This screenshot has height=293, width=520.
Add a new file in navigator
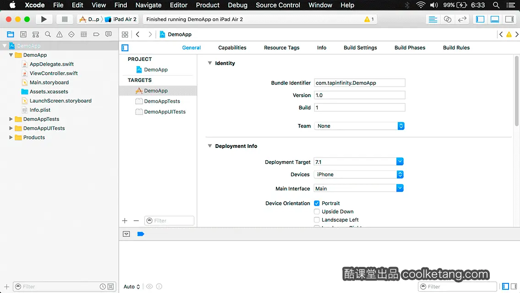pyautogui.click(x=6, y=287)
